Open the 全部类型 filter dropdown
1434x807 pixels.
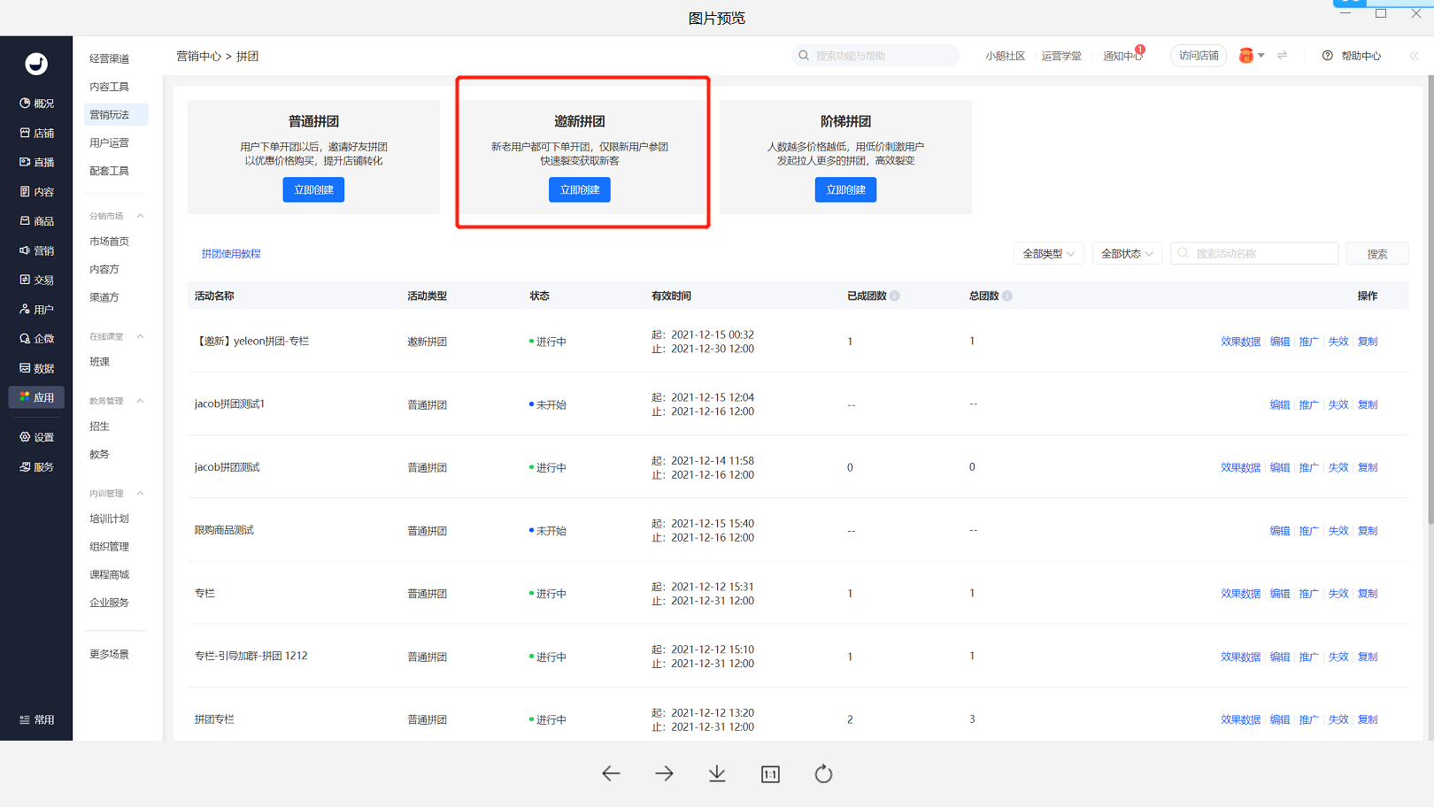click(x=1048, y=254)
